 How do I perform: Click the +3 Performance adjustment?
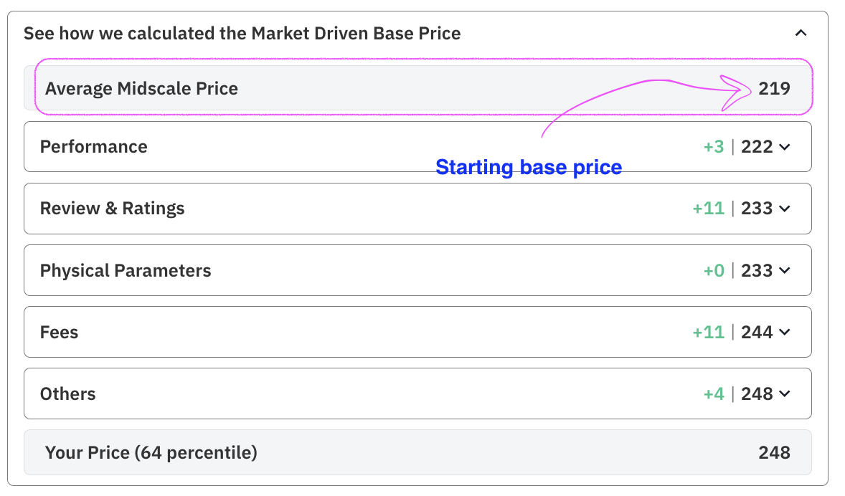(x=714, y=147)
